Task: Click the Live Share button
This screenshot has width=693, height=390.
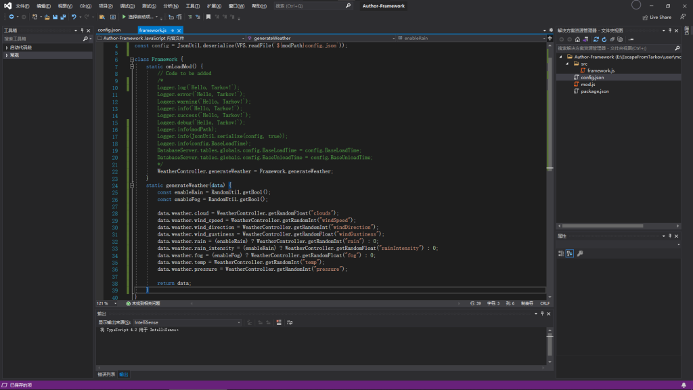Action: pos(656,17)
